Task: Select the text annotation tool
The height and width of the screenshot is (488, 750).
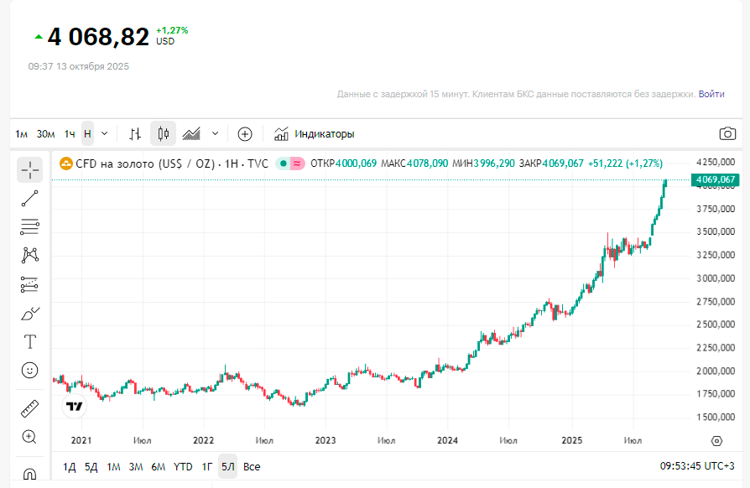Action: point(30,341)
